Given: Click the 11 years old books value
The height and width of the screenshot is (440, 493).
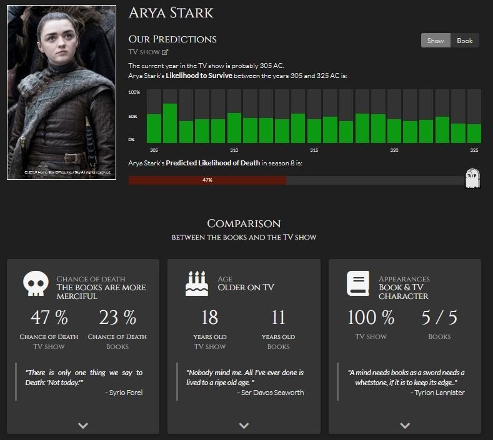Looking at the screenshot, I should pyautogui.click(x=278, y=317).
